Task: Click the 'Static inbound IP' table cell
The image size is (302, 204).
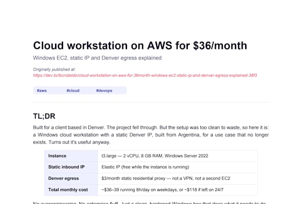Action: click(x=71, y=167)
